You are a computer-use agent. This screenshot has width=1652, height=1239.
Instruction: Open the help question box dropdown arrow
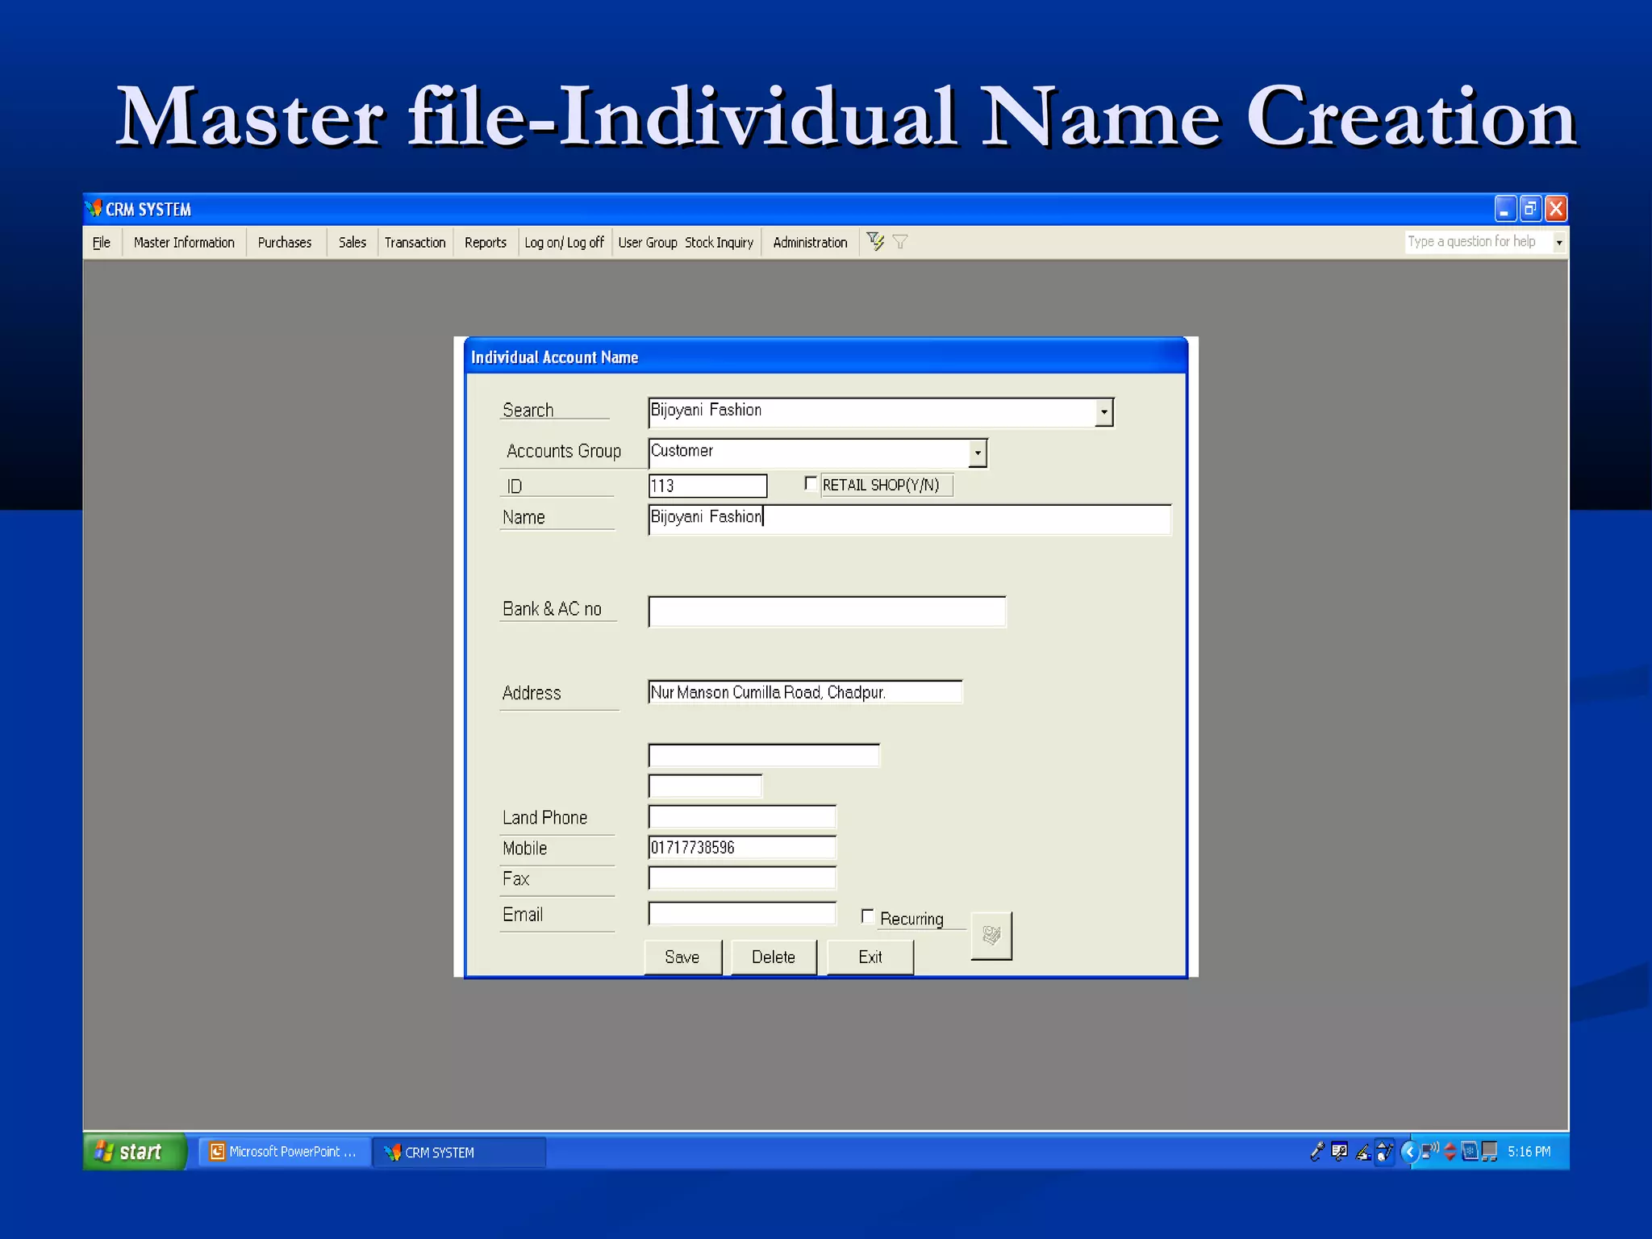coord(1559,242)
